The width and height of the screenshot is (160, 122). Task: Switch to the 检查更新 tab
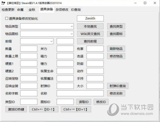[x=8, y=10]
